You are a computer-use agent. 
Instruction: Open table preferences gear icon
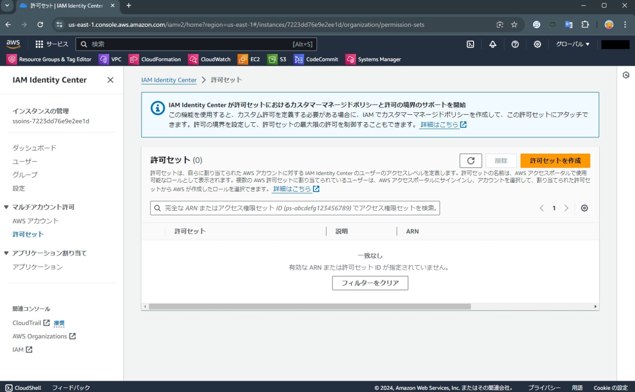pos(584,208)
